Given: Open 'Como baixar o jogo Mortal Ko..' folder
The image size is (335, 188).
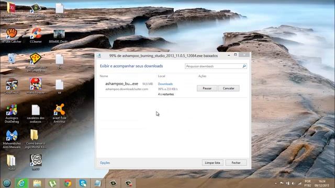Looking at the screenshot, I should coord(35,139).
